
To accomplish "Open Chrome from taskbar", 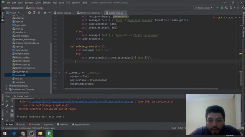I will tap(23, 134).
